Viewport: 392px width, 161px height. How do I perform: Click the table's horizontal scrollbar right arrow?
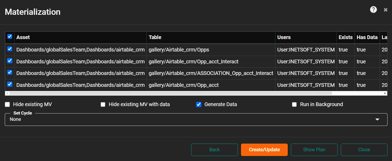[385, 93]
